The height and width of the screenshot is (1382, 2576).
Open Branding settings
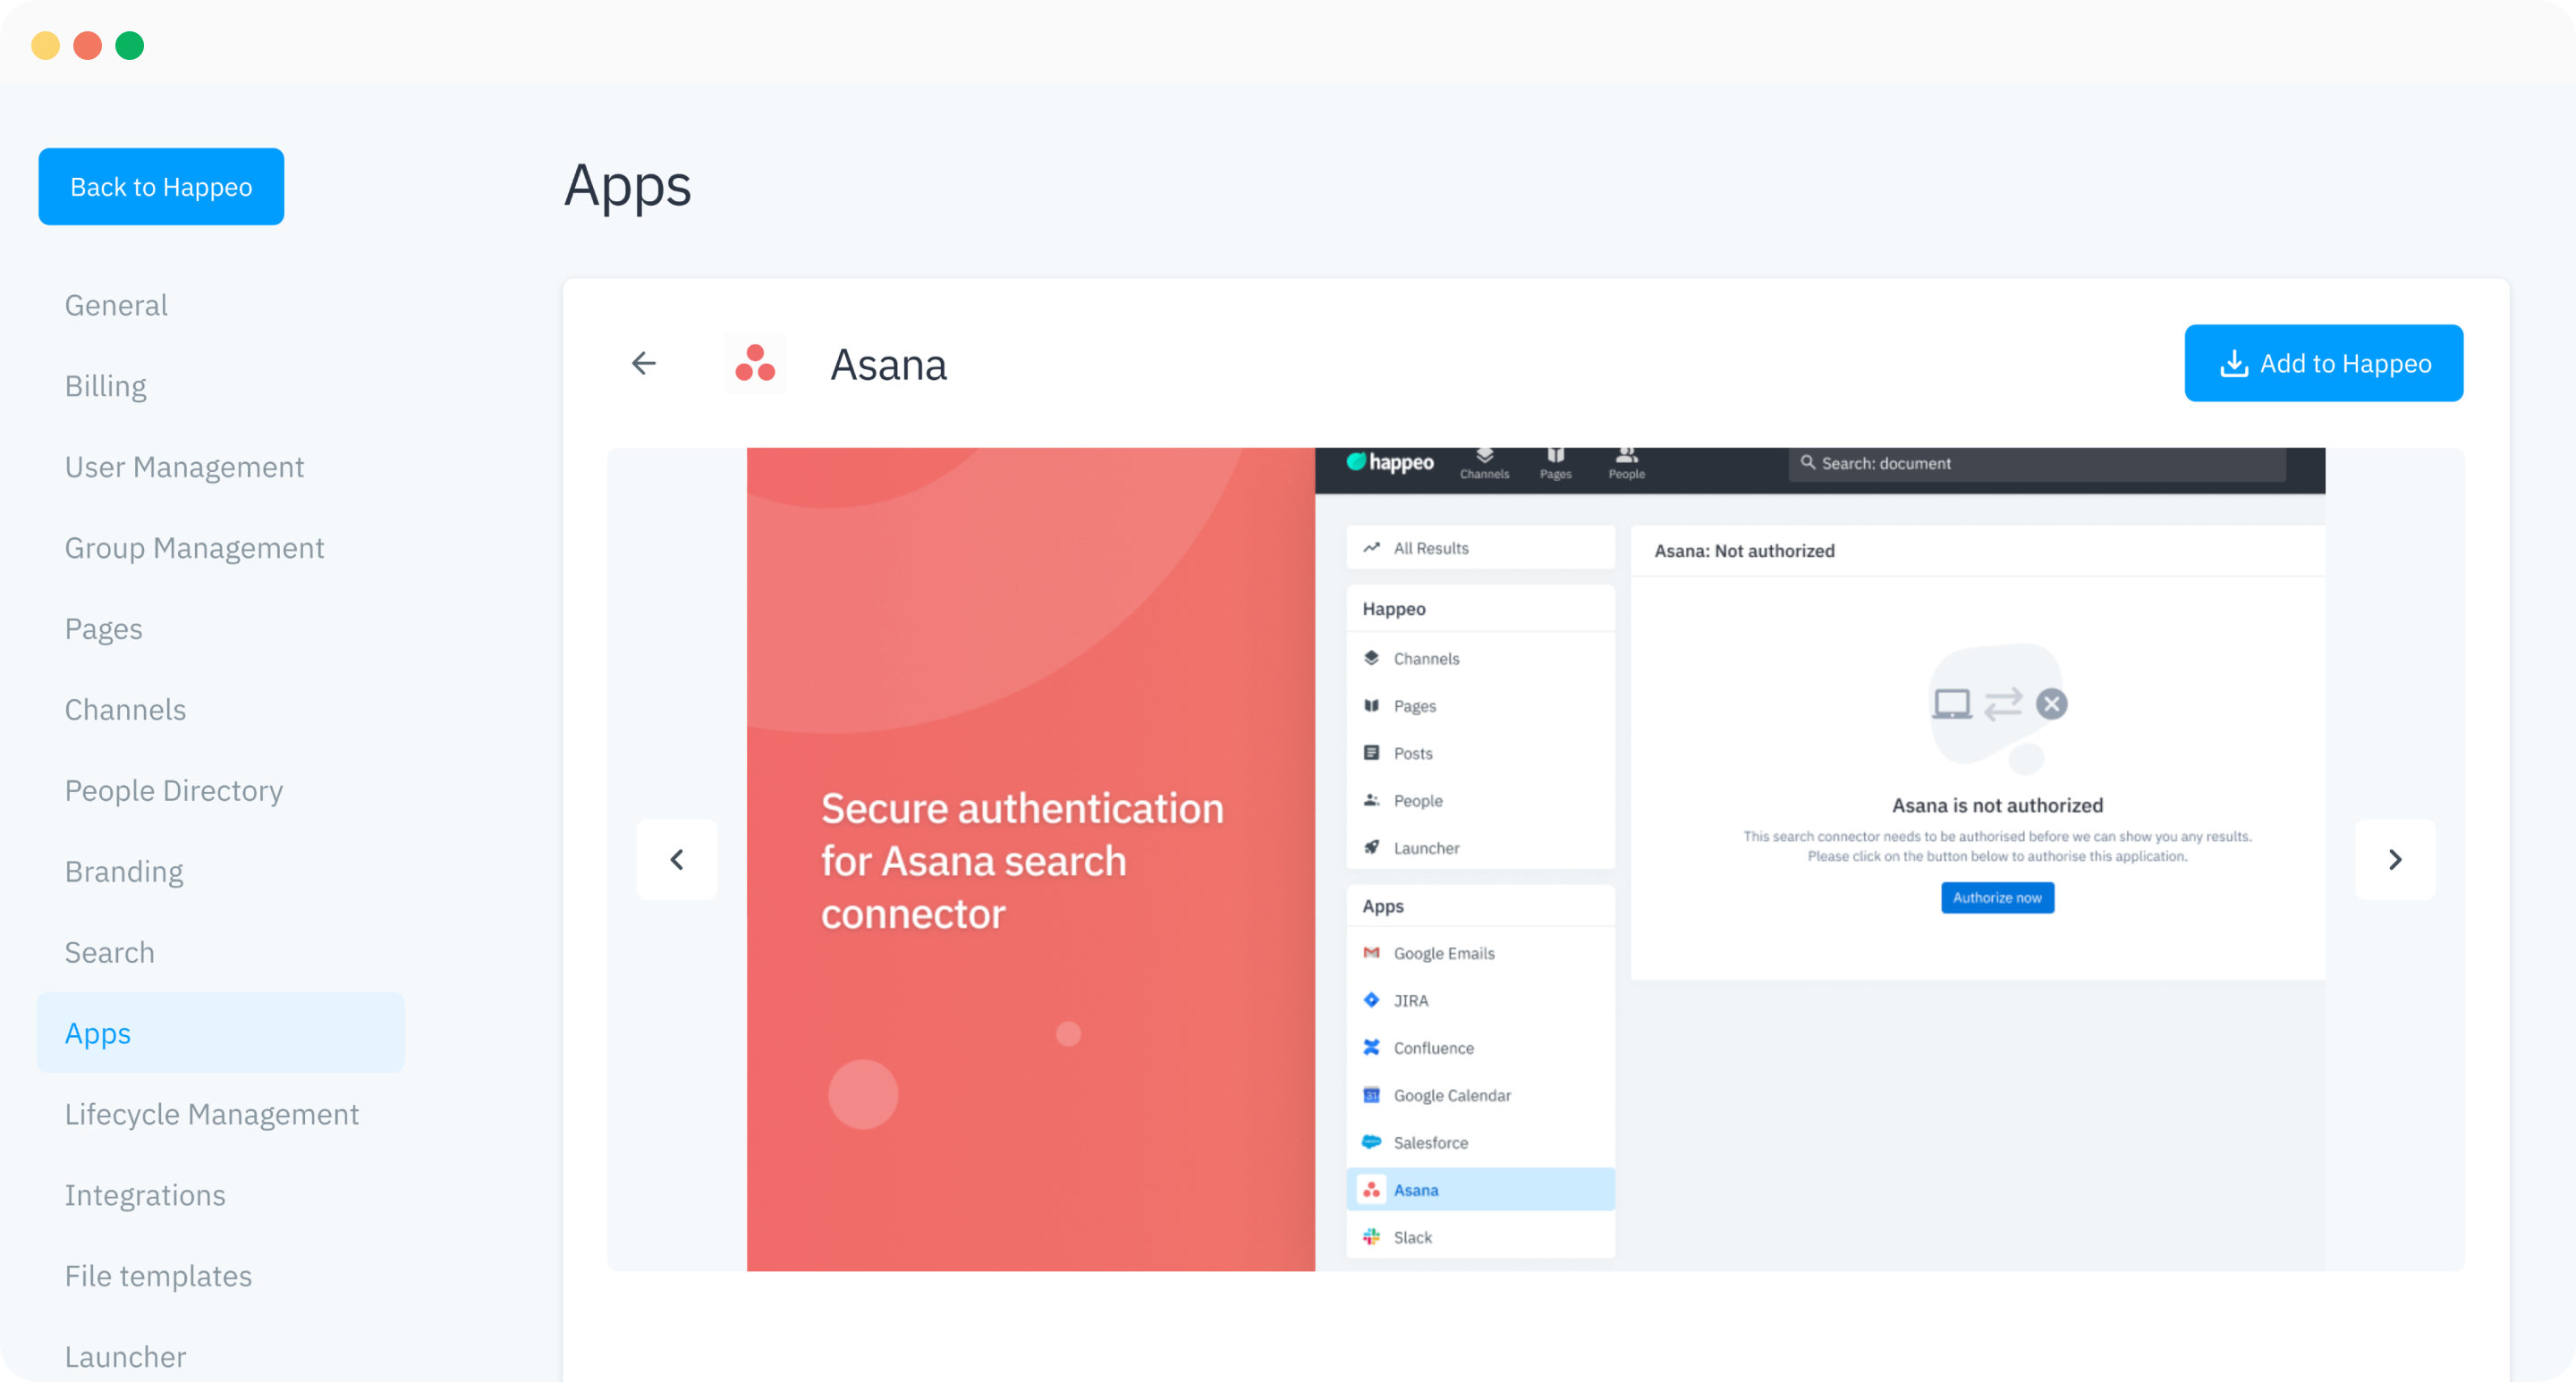[124, 872]
